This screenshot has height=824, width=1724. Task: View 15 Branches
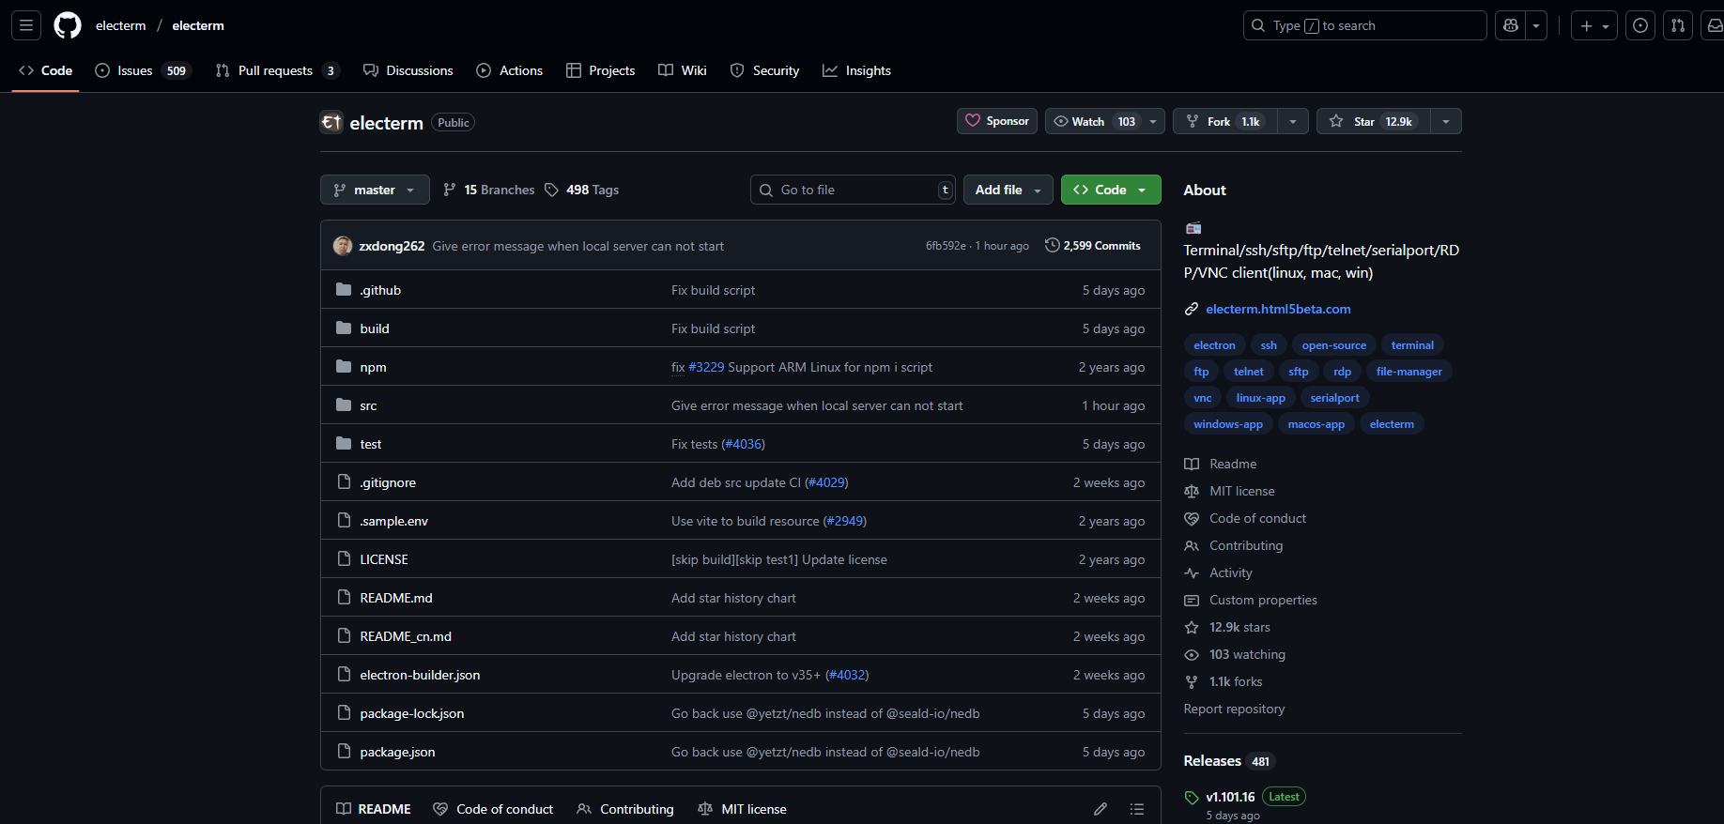(x=489, y=190)
